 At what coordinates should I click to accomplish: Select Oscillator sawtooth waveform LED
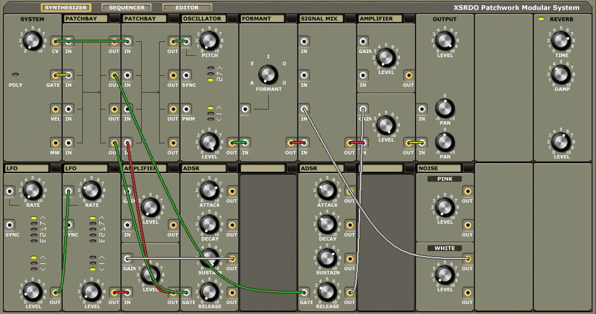point(211,74)
